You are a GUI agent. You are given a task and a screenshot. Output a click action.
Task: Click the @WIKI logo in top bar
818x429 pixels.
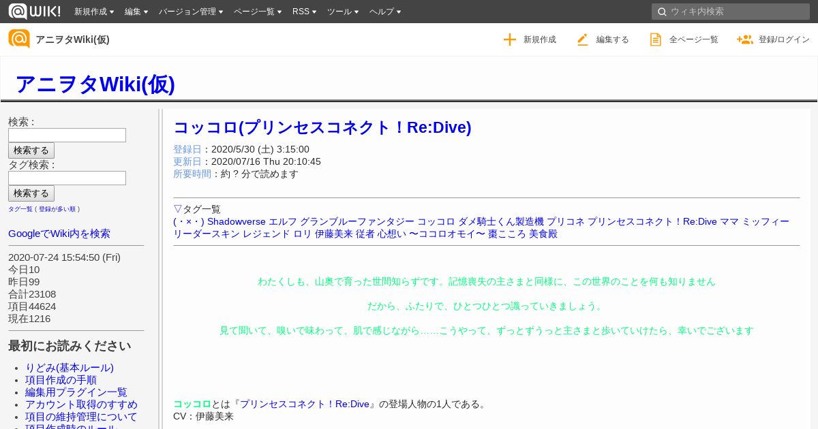[34, 11]
